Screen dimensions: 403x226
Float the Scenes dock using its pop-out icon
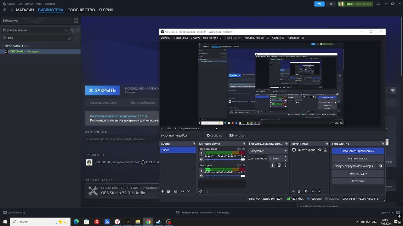tap(194, 144)
